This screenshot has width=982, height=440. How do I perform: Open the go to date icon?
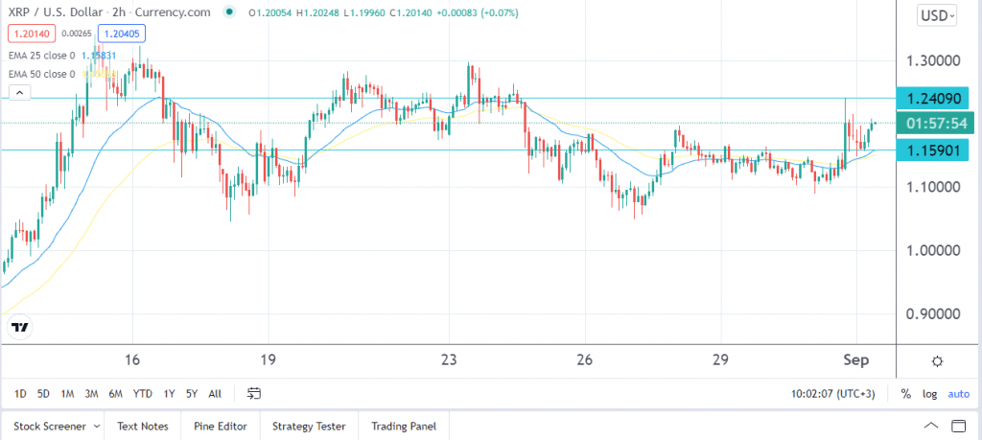tap(253, 394)
